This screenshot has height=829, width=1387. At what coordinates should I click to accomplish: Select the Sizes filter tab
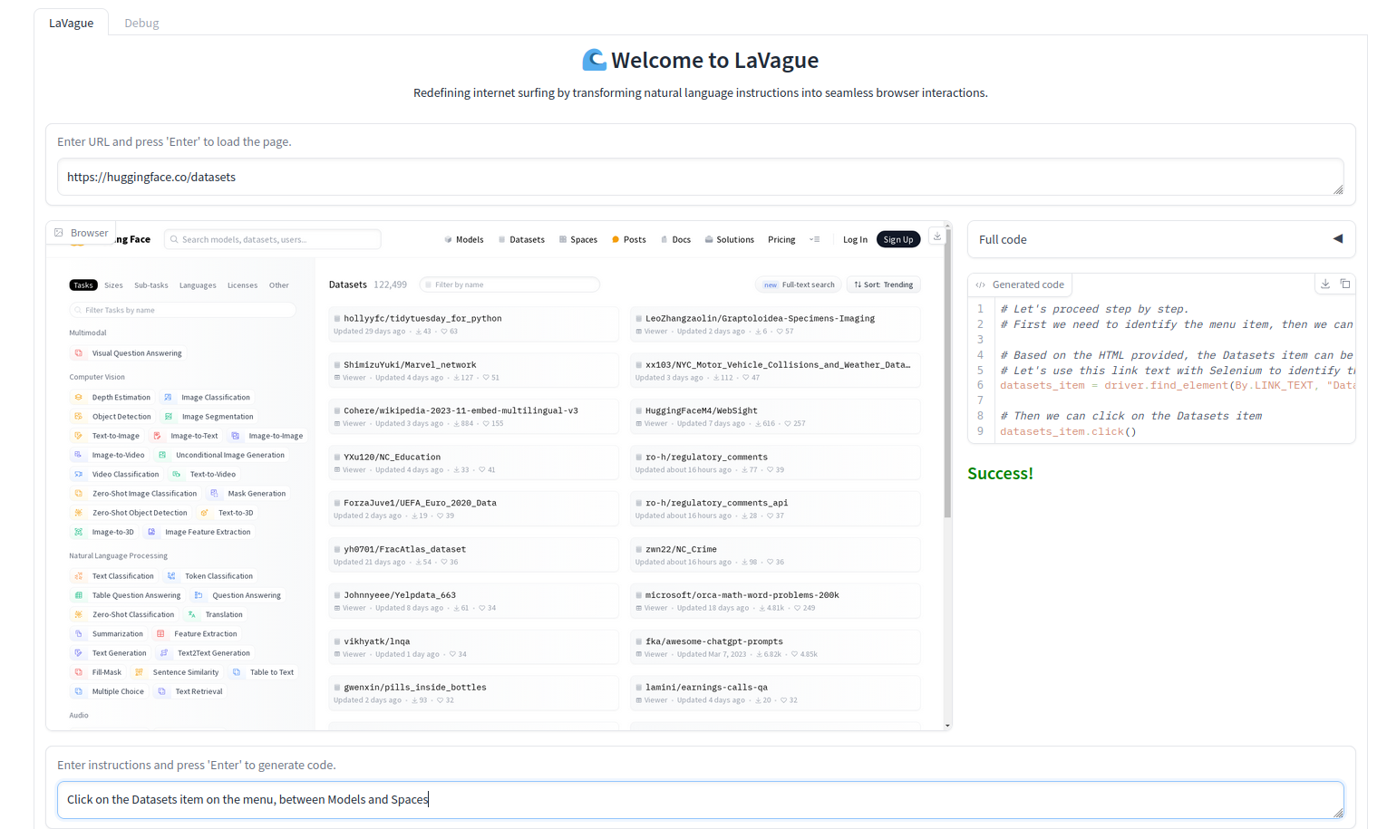113,285
